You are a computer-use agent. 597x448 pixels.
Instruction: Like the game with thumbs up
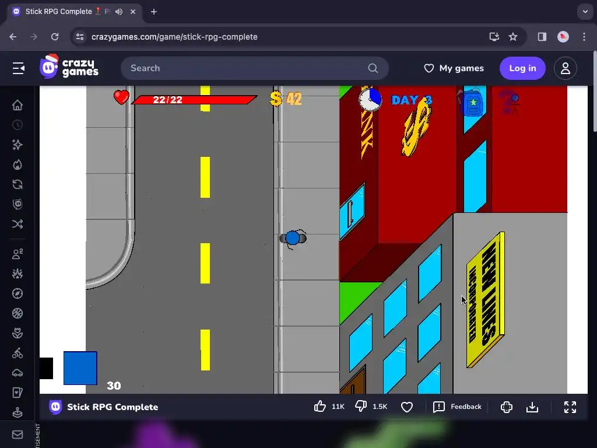320,407
